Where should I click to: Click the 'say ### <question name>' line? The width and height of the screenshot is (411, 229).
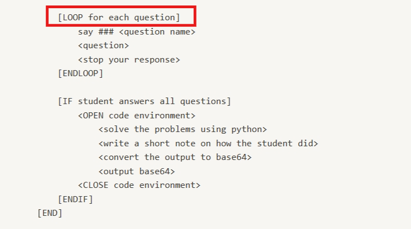(136, 32)
